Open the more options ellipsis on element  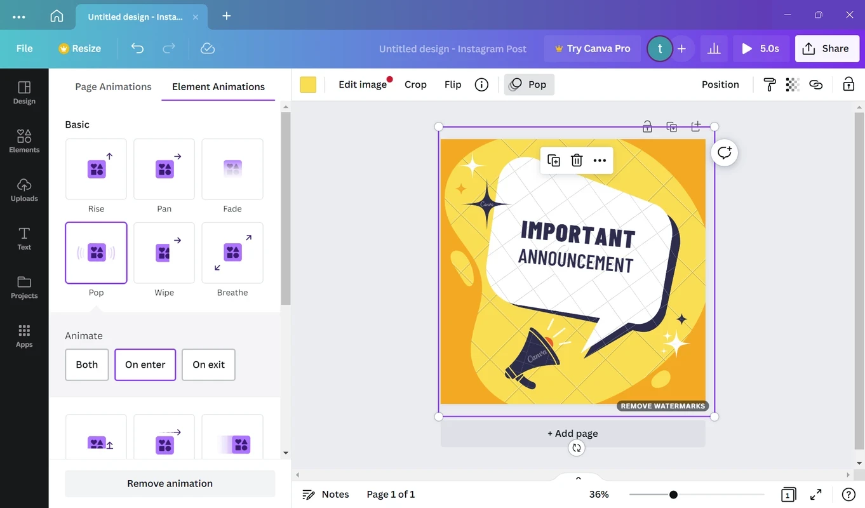pos(600,161)
